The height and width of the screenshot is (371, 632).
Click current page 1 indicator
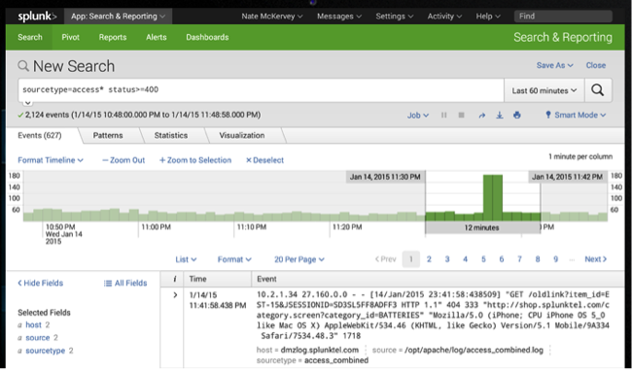pos(411,259)
